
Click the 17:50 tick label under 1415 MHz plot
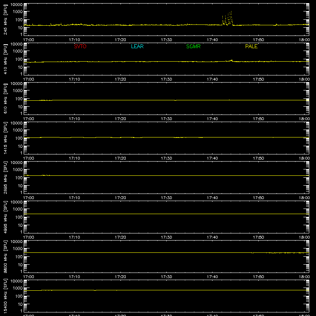pos(258,158)
